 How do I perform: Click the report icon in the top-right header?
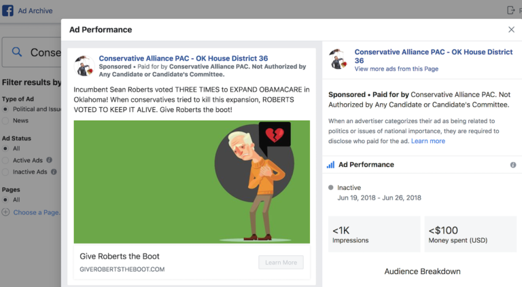(510, 10)
